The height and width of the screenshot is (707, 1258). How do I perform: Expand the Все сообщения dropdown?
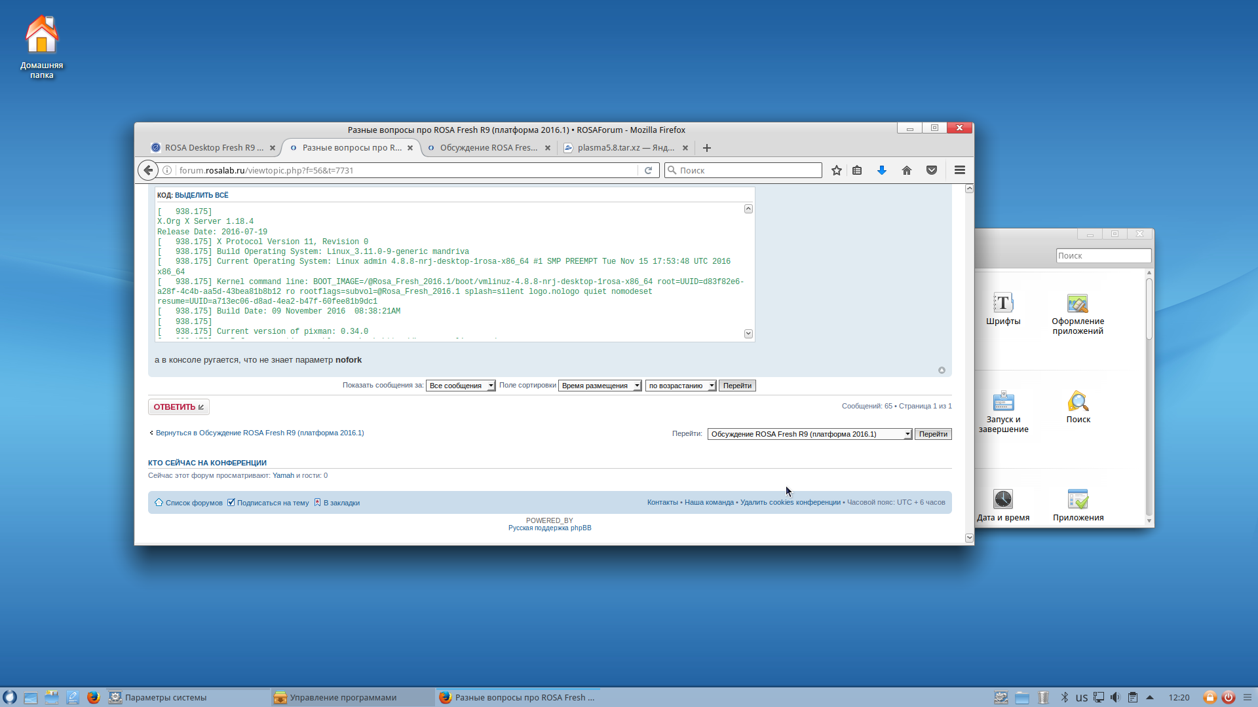click(461, 386)
